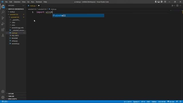Image resolution: width=183 pixels, height=103 pixels.
Task: Start Go Live server
Action: (x=171, y=102)
